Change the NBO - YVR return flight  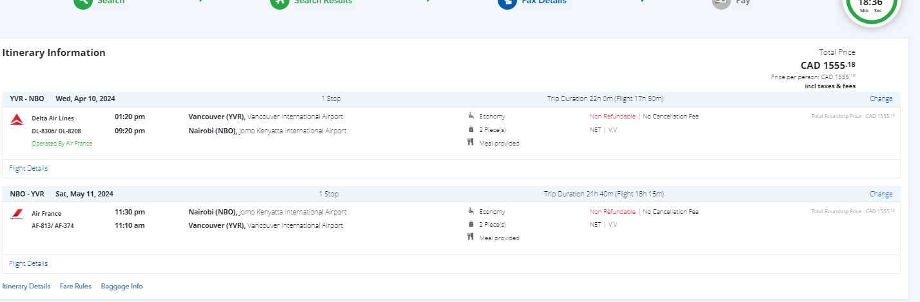tap(881, 194)
